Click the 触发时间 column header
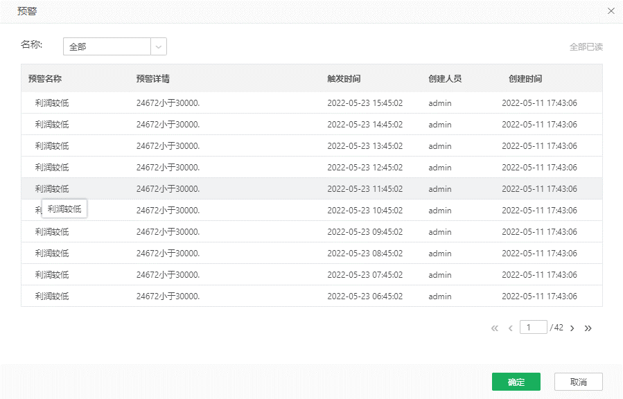Image resolution: width=623 pixels, height=399 pixels. (344, 79)
